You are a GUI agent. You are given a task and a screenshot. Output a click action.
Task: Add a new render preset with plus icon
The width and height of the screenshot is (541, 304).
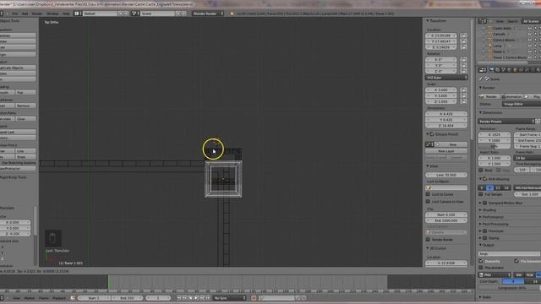(538, 122)
